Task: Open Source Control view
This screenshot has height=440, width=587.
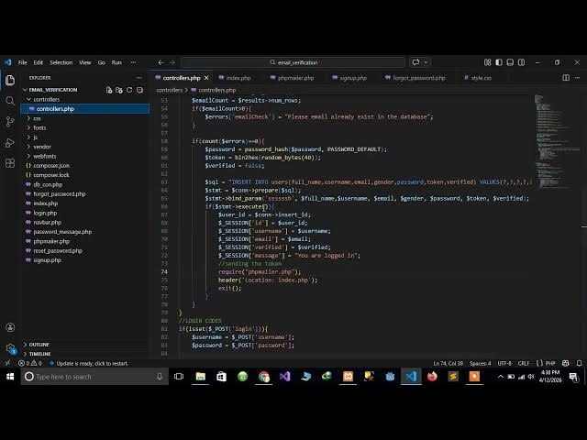Action: coord(10,121)
